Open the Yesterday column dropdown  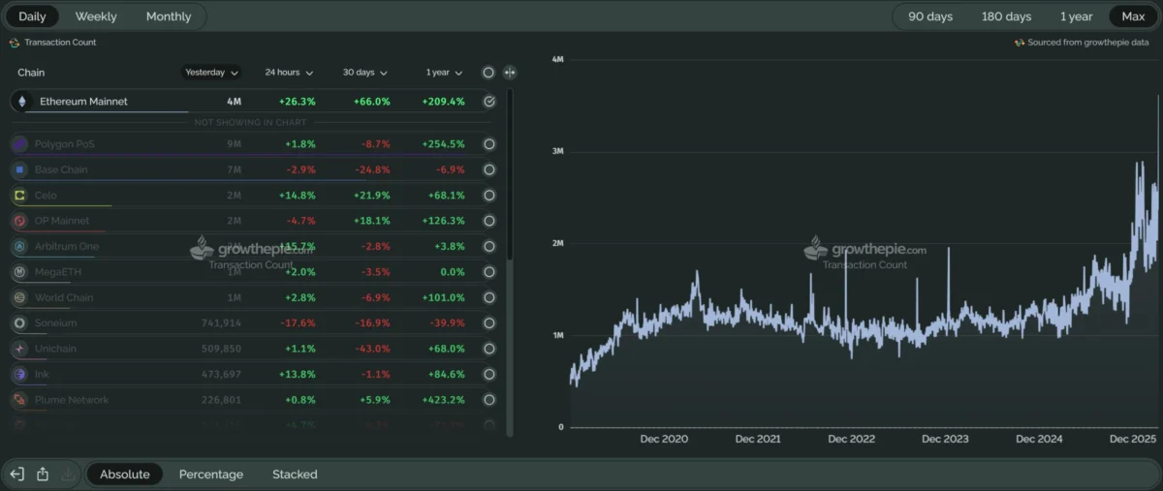[211, 73]
